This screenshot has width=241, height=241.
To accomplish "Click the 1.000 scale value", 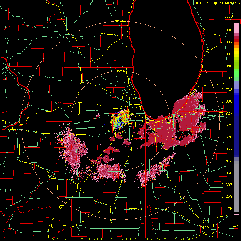I will click(227, 30).
